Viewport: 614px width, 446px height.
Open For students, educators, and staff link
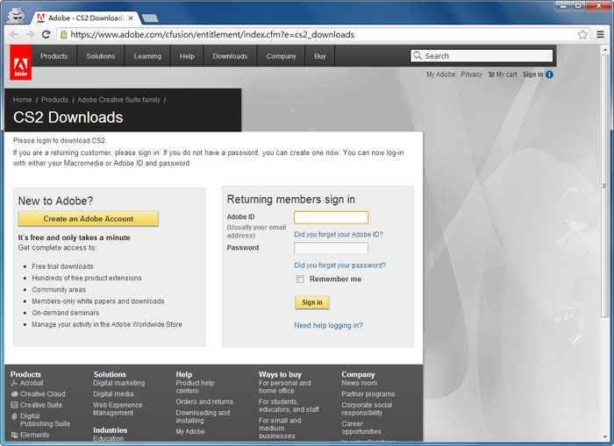pos(289,406)
